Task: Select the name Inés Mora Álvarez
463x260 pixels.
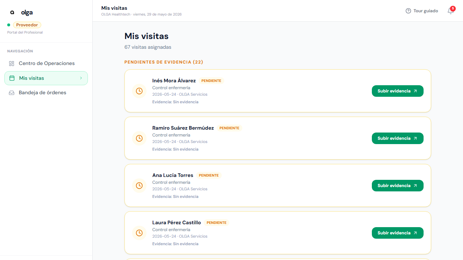Action: point(174,81)
